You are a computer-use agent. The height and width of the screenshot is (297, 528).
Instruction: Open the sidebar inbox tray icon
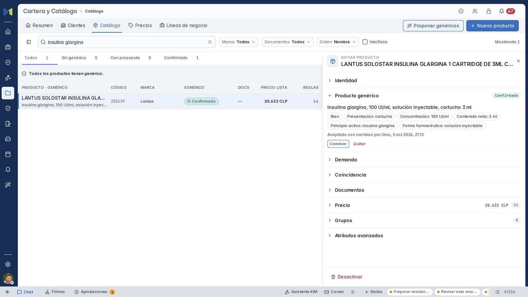tap(8, 139)
